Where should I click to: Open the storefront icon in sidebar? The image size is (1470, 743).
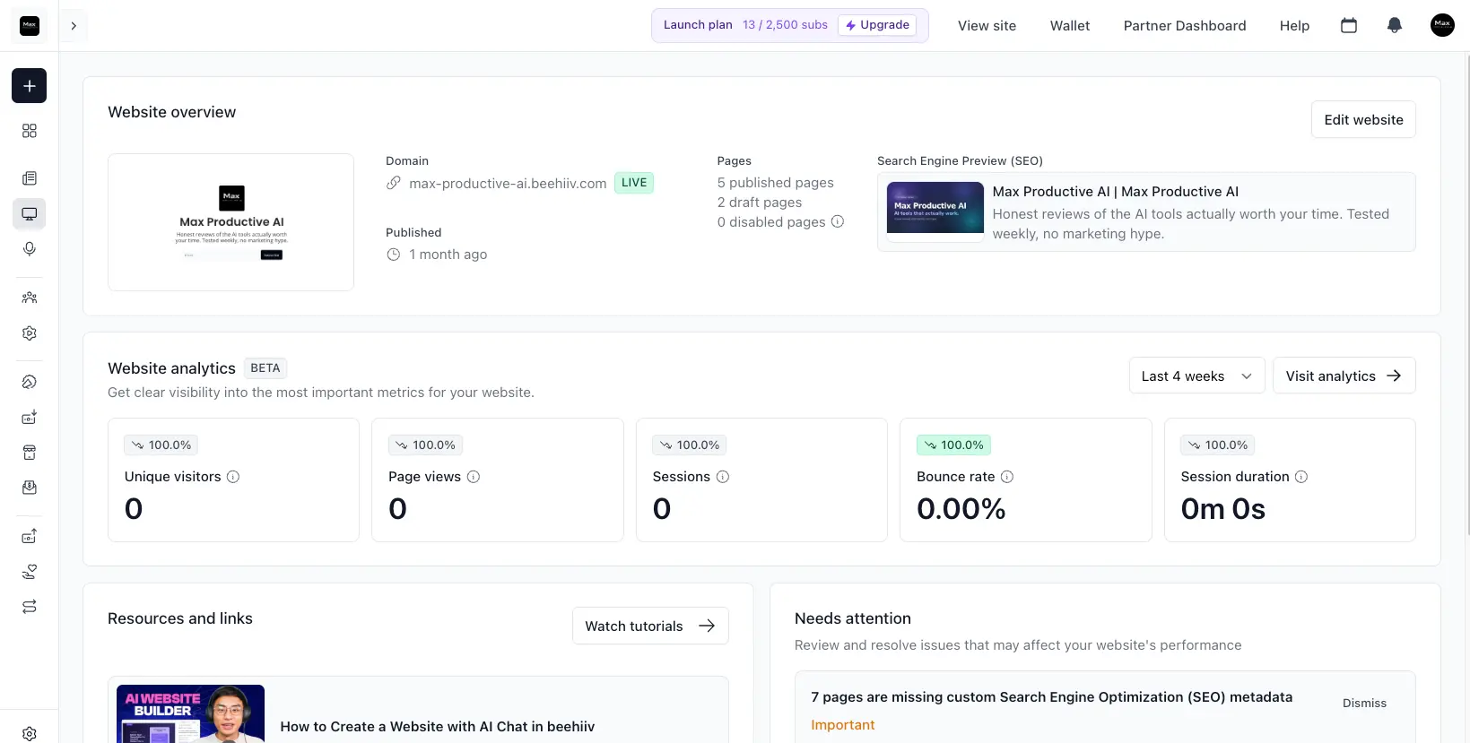29,453
